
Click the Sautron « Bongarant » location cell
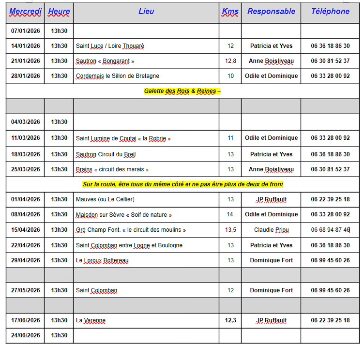[x=105, y=61]
